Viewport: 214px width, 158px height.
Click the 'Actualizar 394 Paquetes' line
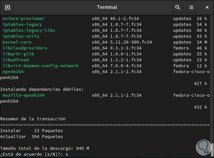tap(31, 137)
